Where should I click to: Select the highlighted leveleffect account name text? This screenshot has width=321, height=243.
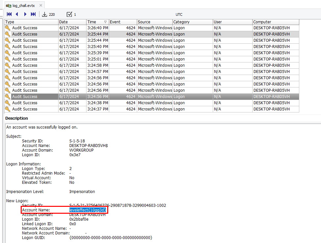88,210
